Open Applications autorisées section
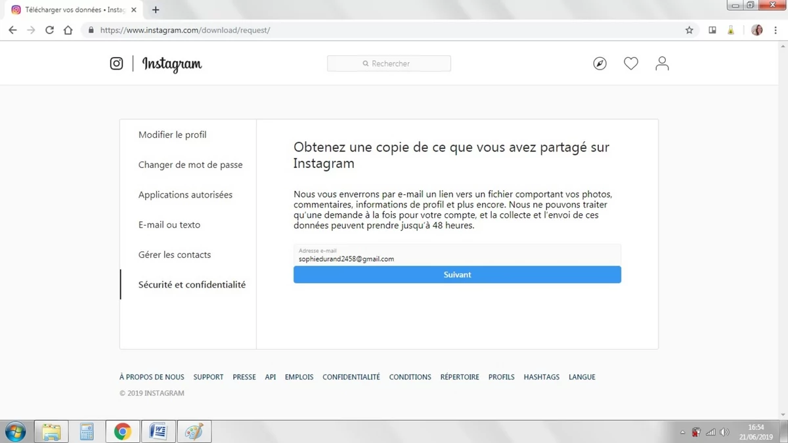Viewport: 788px width, 443px height. [x=185, y=195]
